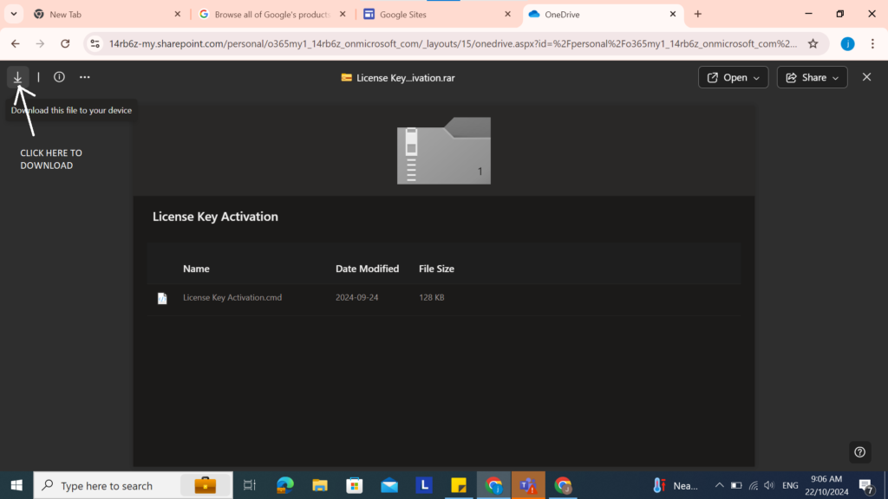Click the 2024-09-24 date cell
Viewport: 888px width, 499px height.
(x=356, y=297)
